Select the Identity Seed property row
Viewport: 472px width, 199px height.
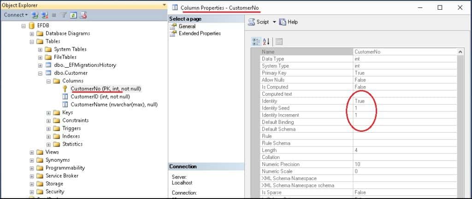358,108
